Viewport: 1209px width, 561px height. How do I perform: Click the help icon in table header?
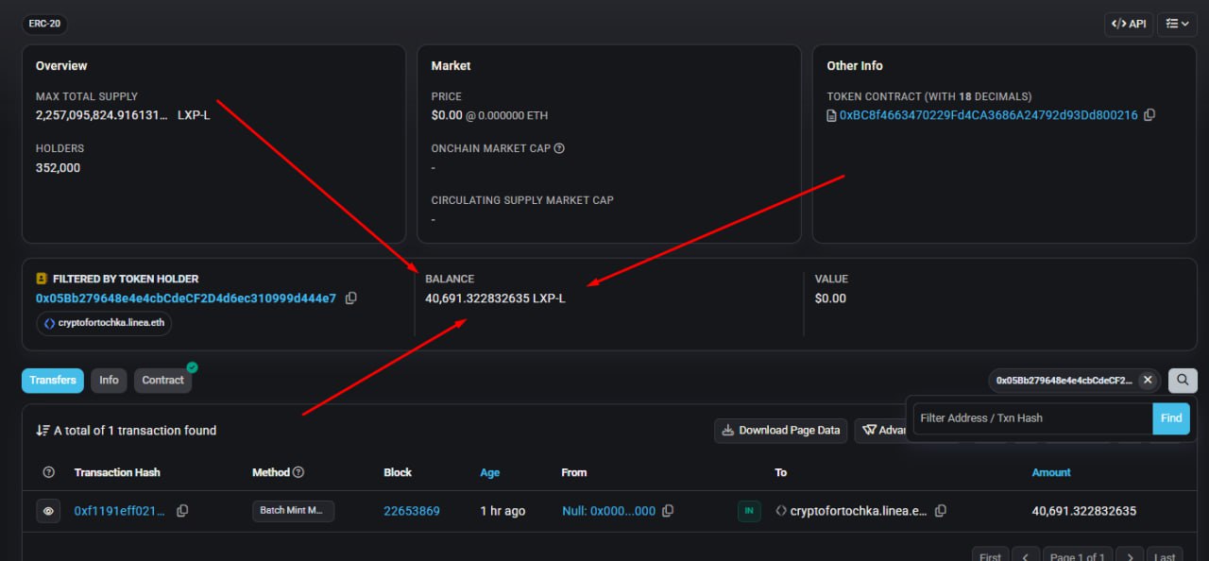[49, 472]
